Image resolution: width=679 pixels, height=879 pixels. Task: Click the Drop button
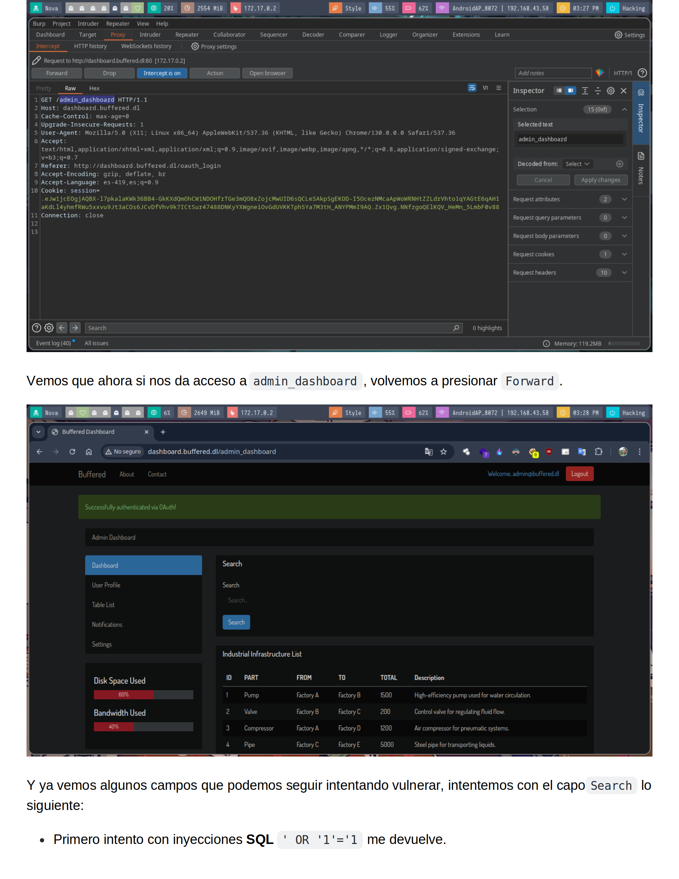point(109,73)
